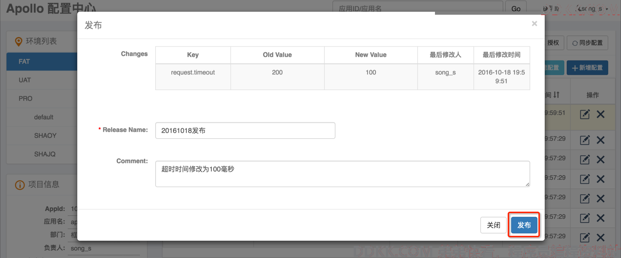
Task: Click the 环境列表 location pin icon
Action: tap(19, 42)
